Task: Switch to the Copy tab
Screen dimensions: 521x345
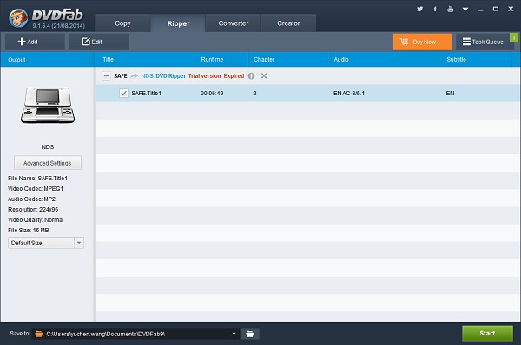Action: point(122,23)
